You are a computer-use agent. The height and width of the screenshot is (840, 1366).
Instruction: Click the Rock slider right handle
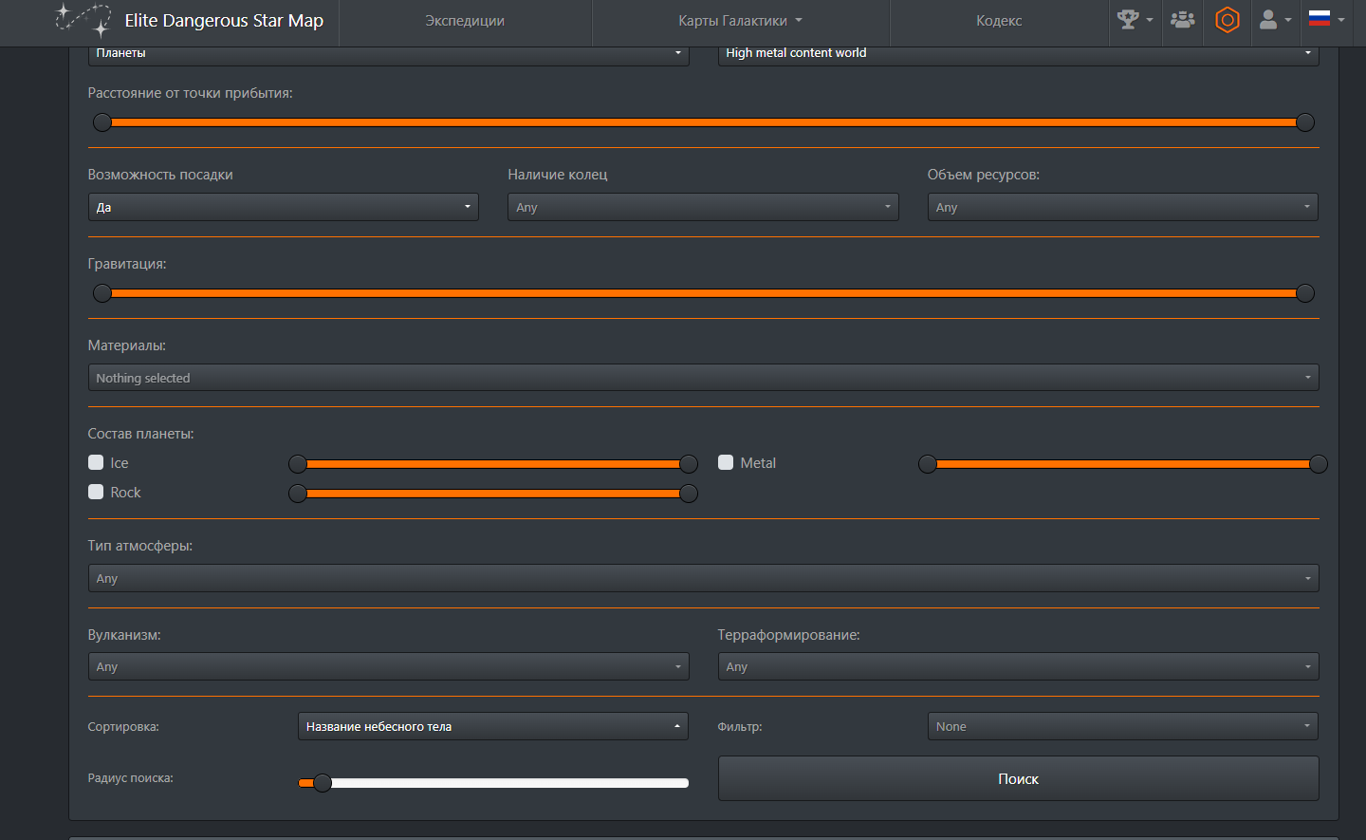click(689, 494)
